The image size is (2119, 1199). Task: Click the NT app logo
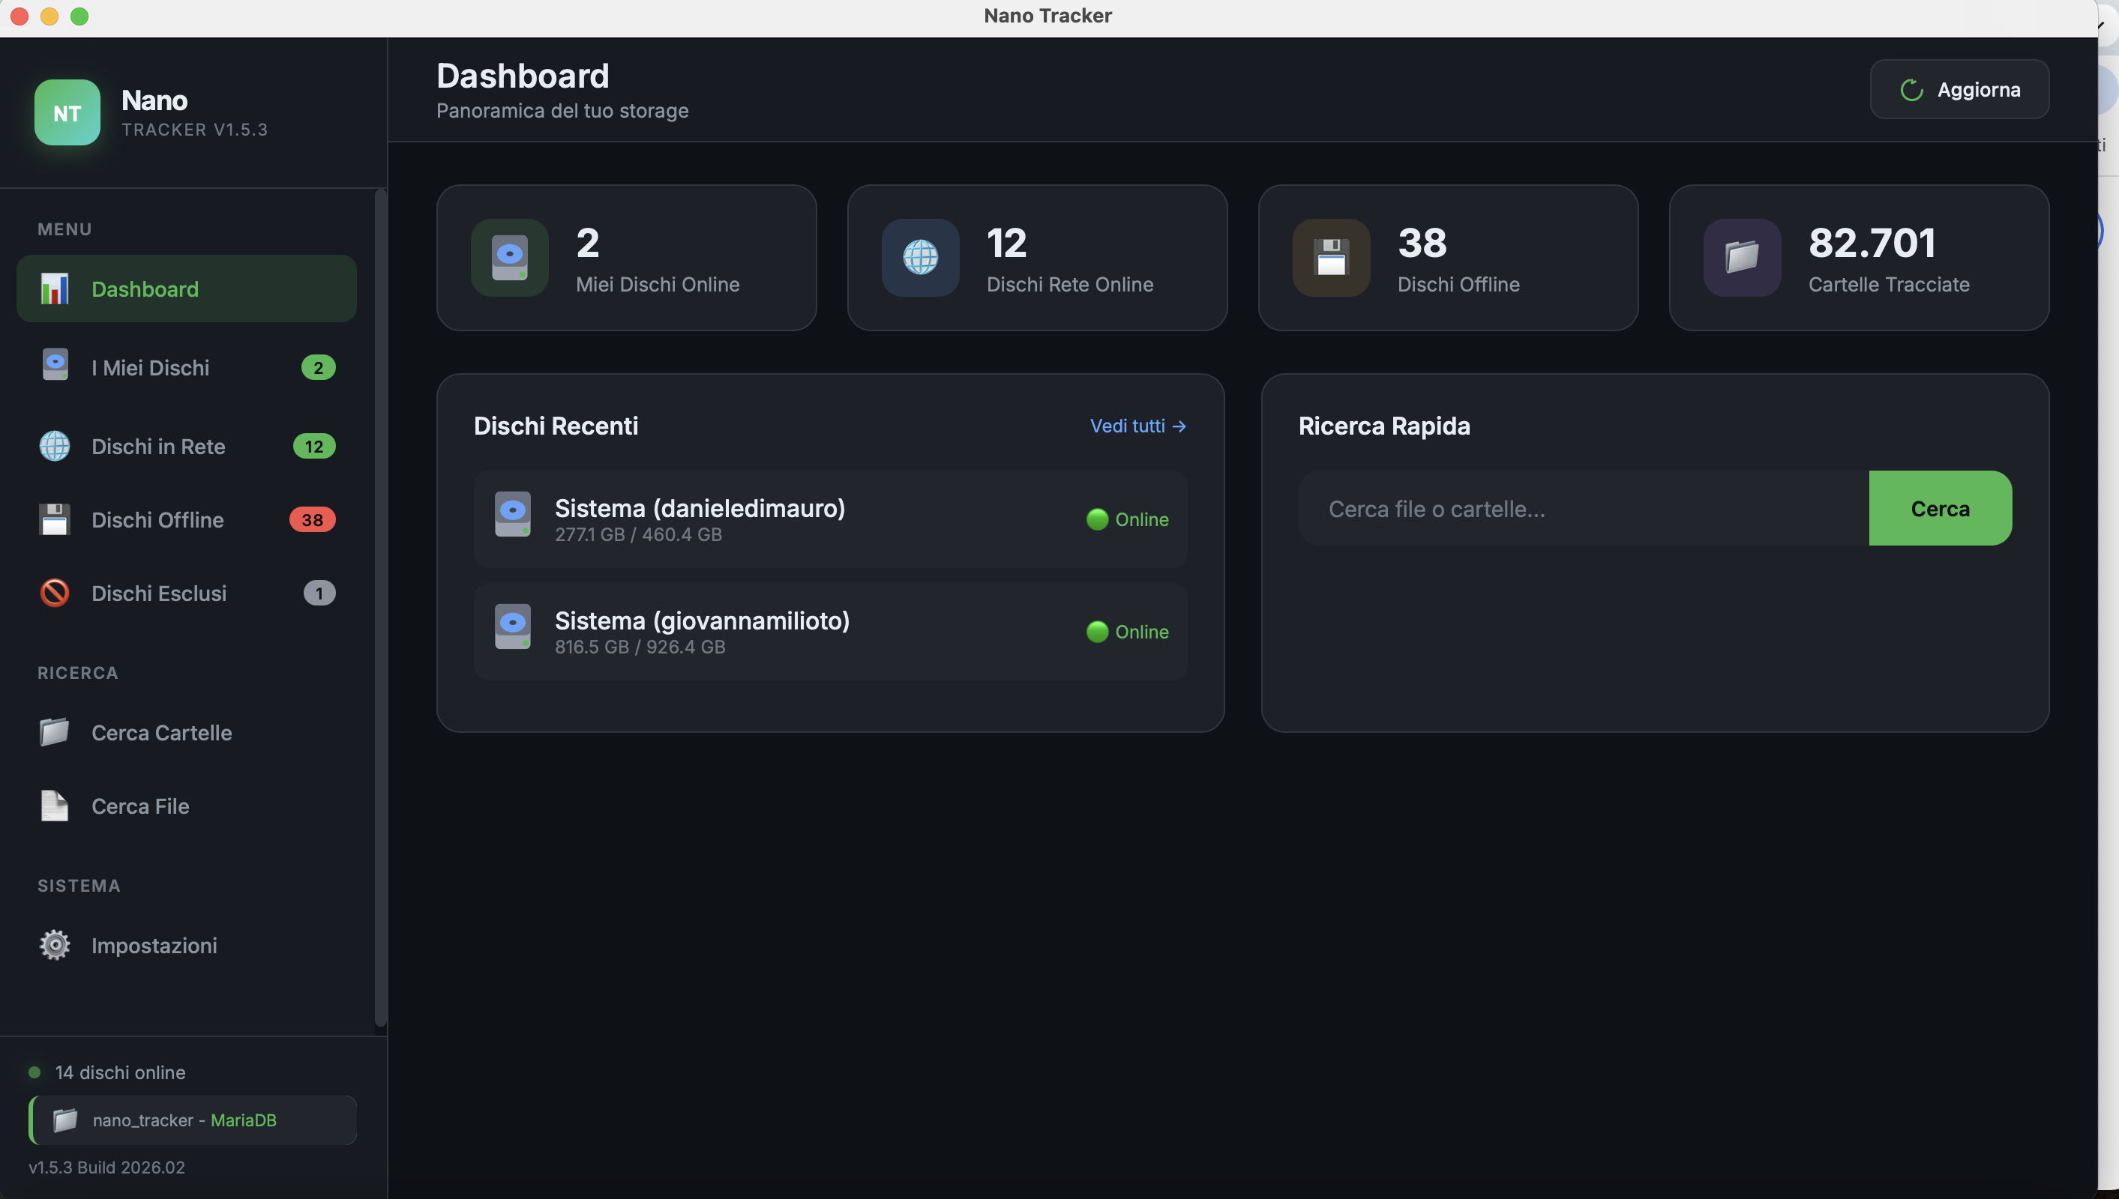coord(67,113)
